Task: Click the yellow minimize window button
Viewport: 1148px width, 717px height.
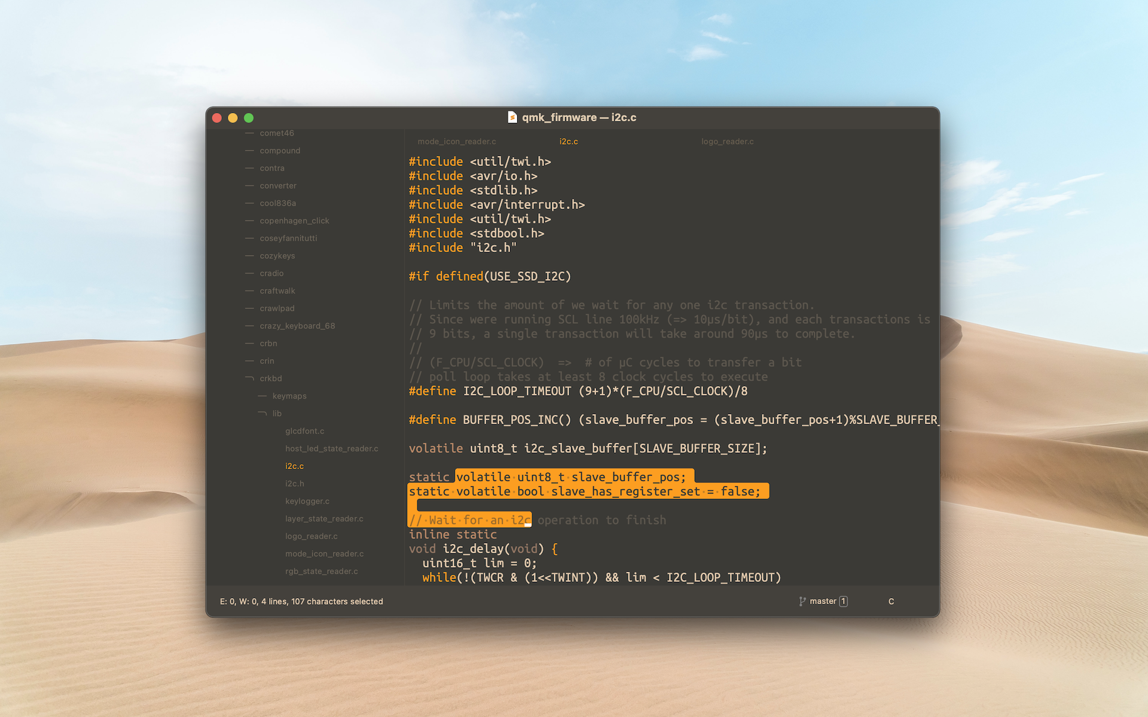Action: point(233,118)
